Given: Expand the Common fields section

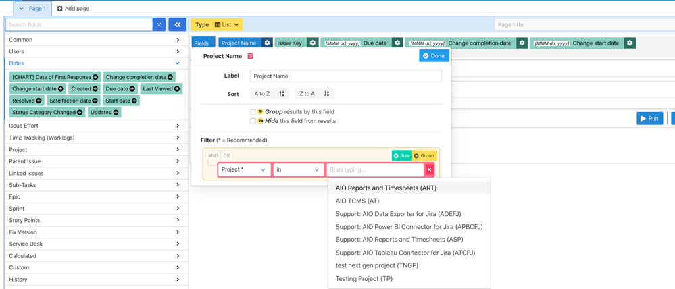Looking at the screenshot, I should [97, 40].
